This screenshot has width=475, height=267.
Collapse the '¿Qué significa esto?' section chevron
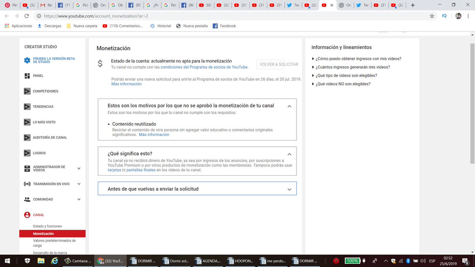point(289,154)
